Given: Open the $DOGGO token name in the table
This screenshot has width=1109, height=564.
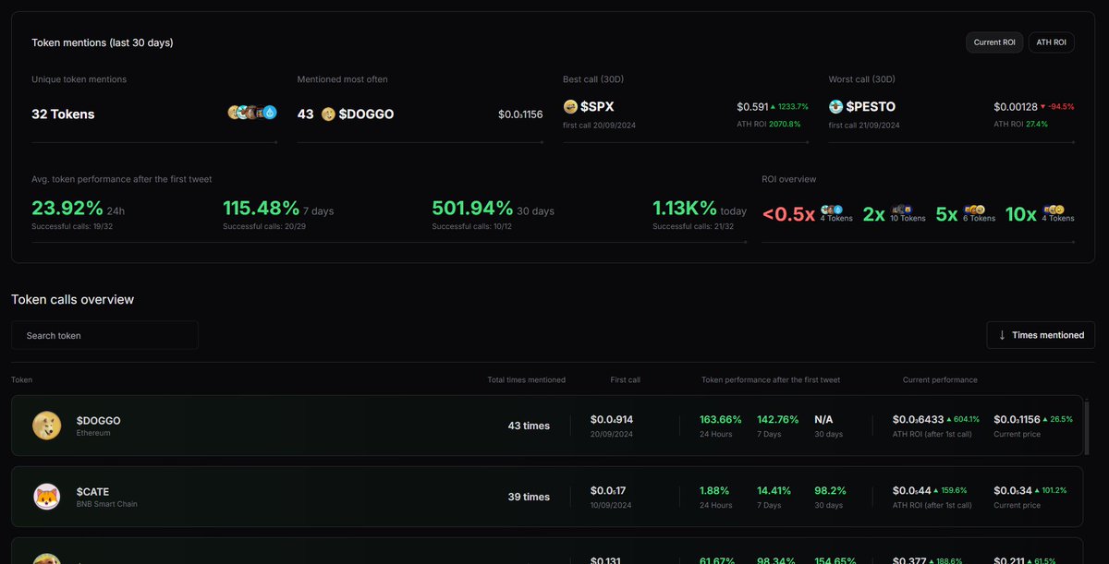Looking at the screenshot, I should click(98, 420).
